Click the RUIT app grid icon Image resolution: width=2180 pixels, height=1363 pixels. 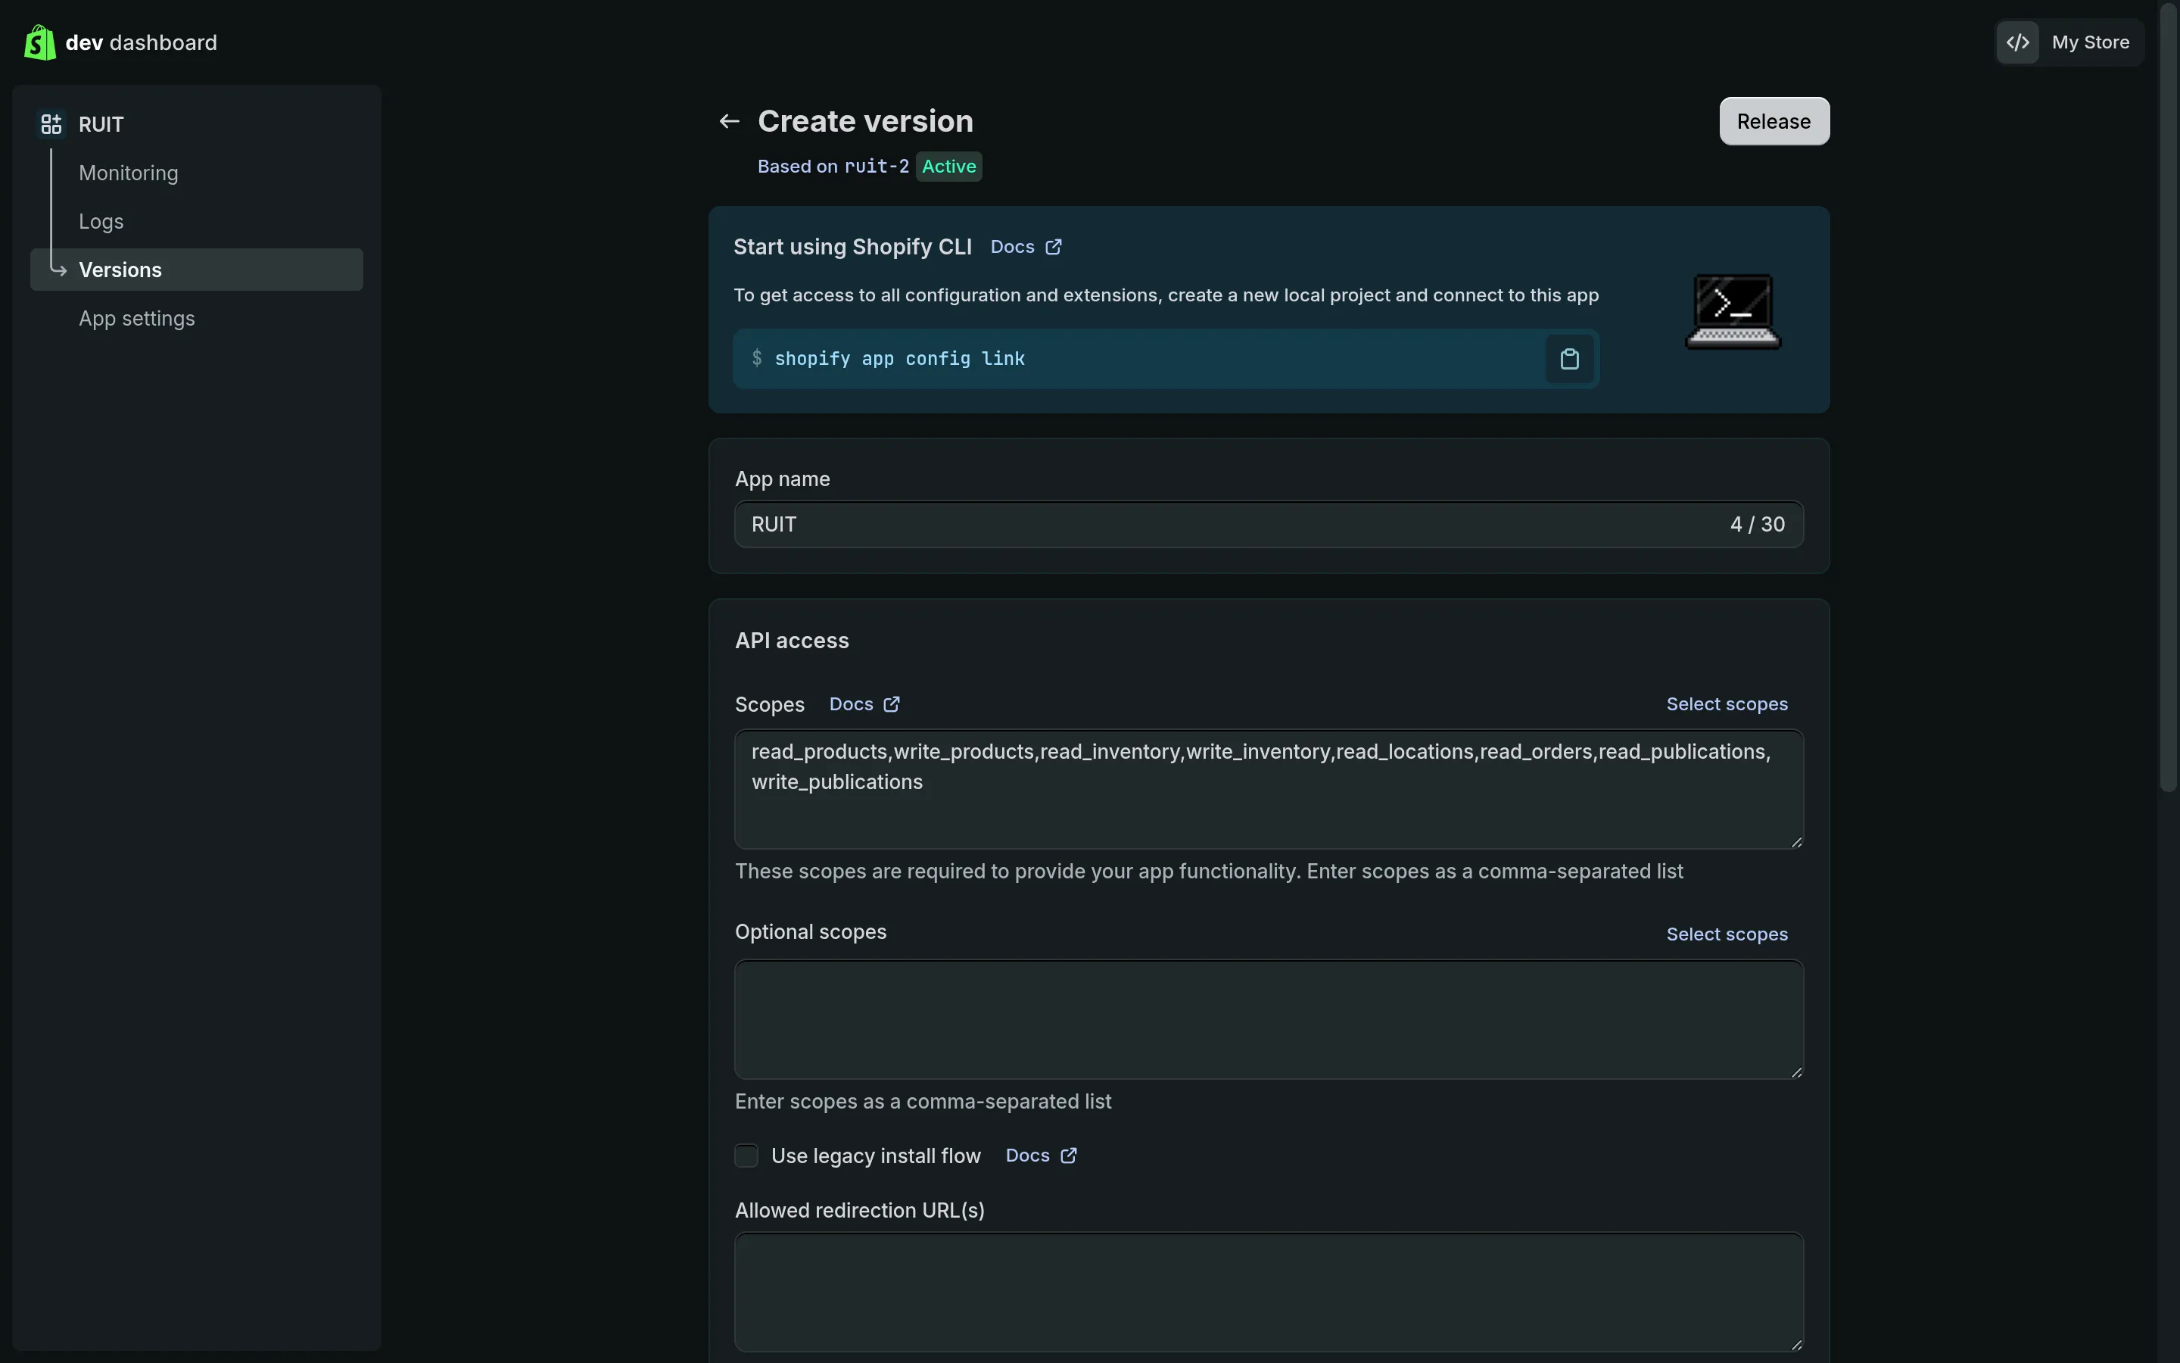coord(51,123)
